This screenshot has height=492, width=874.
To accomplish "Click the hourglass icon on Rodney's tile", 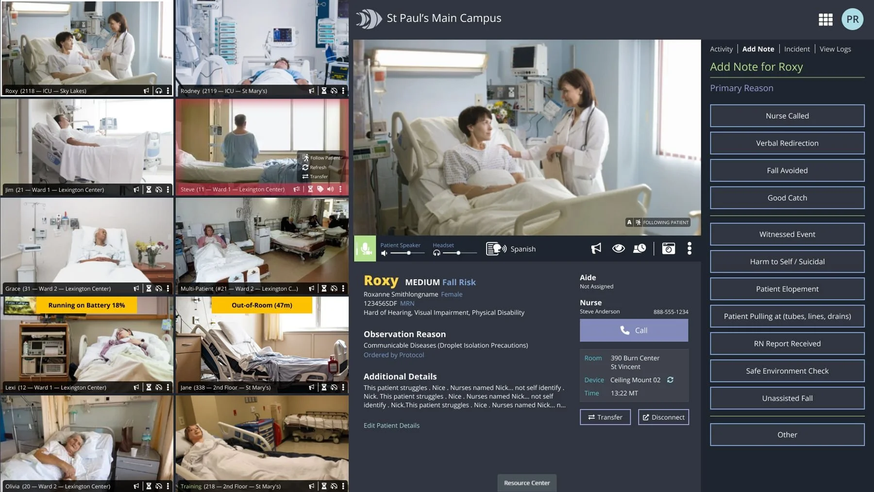I will [324, 91].
